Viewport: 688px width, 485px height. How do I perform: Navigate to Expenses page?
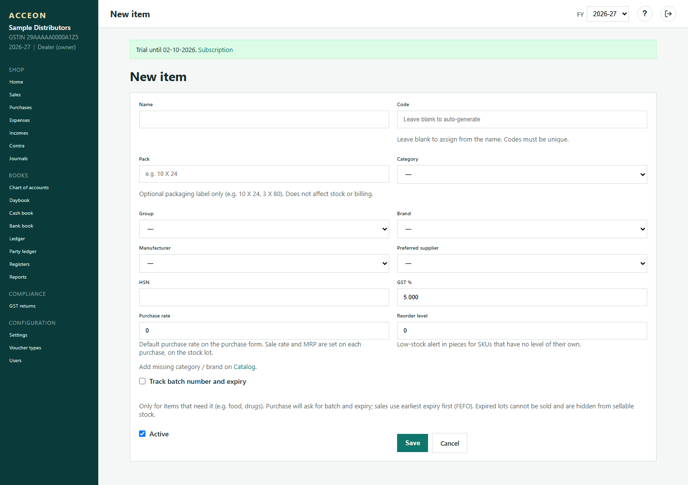coord(20,120)
